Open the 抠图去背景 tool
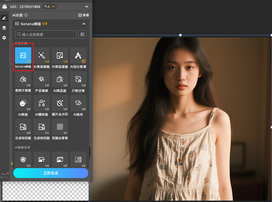This screenshot has width=272, height=202. pos(60,127)
